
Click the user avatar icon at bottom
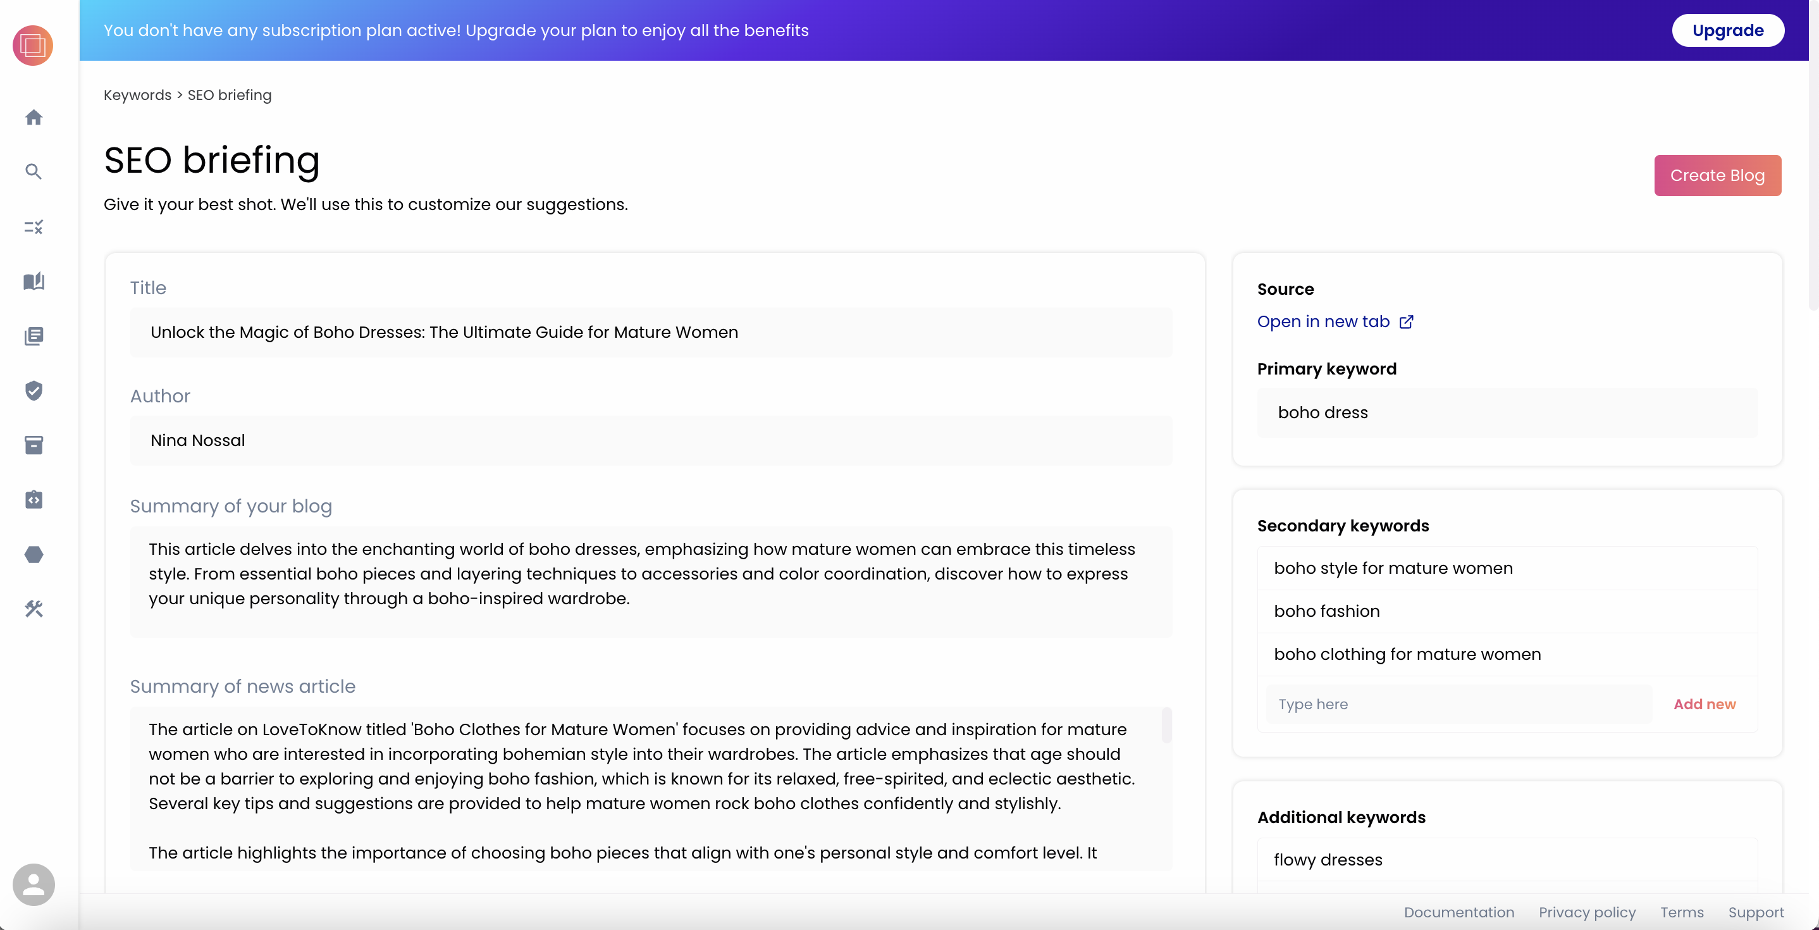pyautogui.click(x=33, y=884)
